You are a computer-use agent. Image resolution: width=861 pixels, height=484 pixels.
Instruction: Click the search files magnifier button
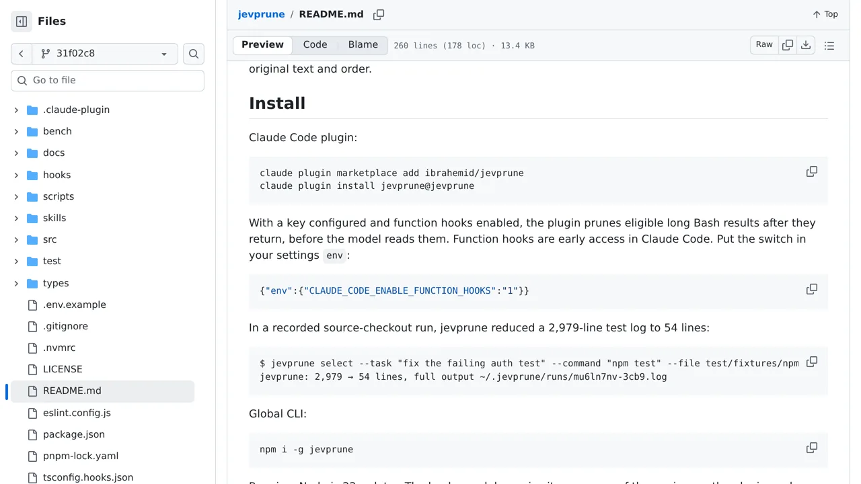[x=194, y=54]
